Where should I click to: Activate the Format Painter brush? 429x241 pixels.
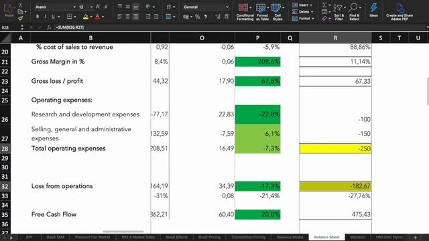click(20, 18)
